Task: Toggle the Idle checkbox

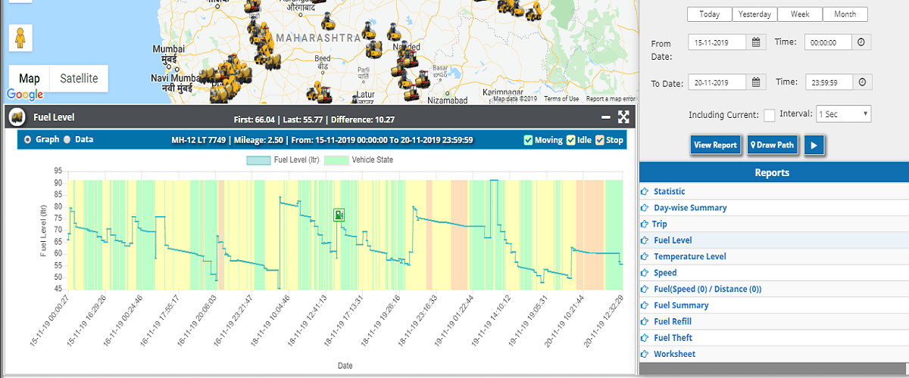Action: pos(571,140)
